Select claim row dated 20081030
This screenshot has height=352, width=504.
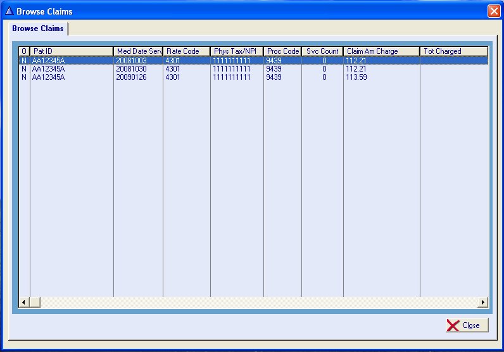click(x=253, y=69)
